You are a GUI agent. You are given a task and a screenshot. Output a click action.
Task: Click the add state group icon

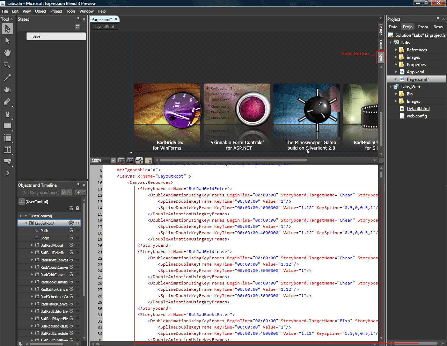(78, 27)
